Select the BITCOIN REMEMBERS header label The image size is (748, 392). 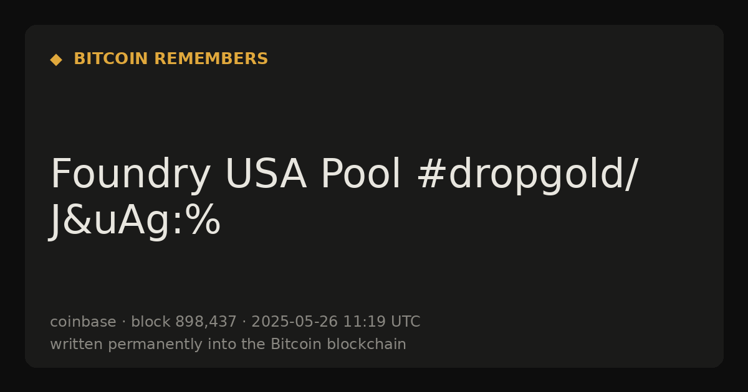(x=171, y=59)
